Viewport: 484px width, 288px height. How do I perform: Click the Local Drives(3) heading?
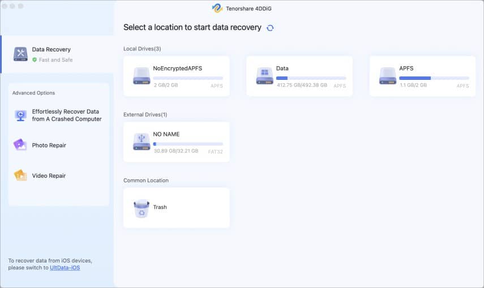142,49
